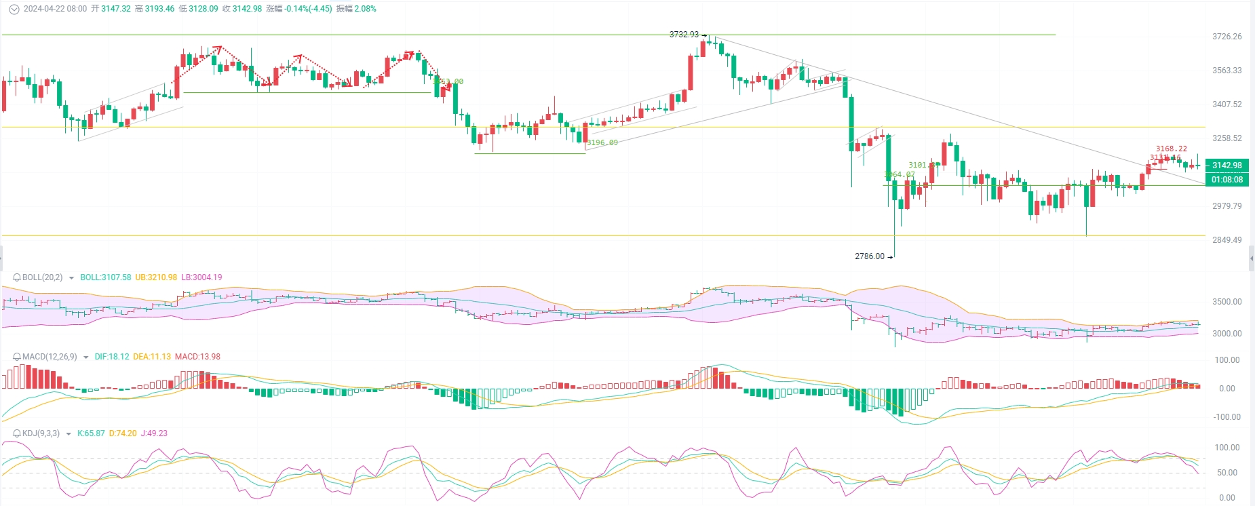Collapse the OHLC info header chevron
The image size is (1255, 506).
[14, 9]
